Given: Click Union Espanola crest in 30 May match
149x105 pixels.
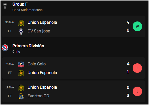Looking at the screenshot, I should (21, 23).
